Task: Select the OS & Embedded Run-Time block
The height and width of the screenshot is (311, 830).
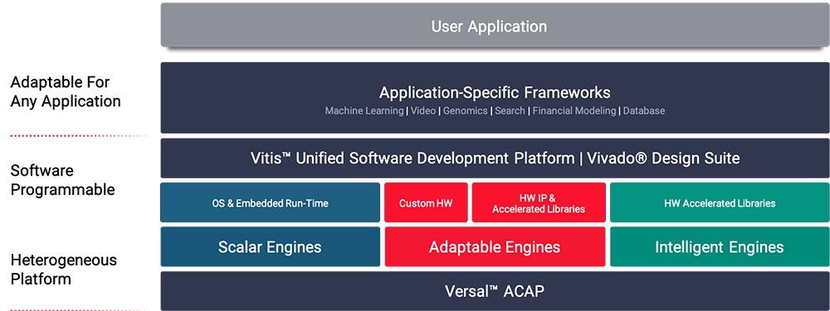Action: pyautogui.click(x=271, y=202)
